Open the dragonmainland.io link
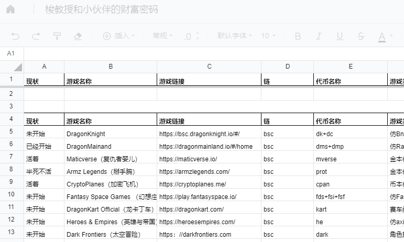The height and width of the screenshot is (242, 404). [206, 147]
